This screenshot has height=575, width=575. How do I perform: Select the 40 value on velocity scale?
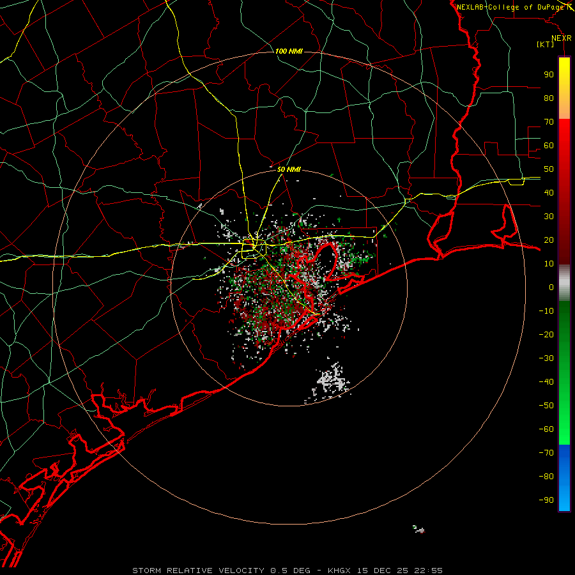(549, 192)
